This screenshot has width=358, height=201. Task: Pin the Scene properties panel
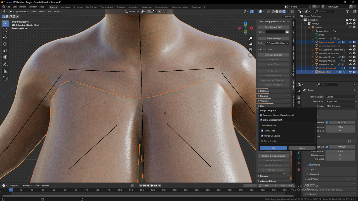coord(355,90)
